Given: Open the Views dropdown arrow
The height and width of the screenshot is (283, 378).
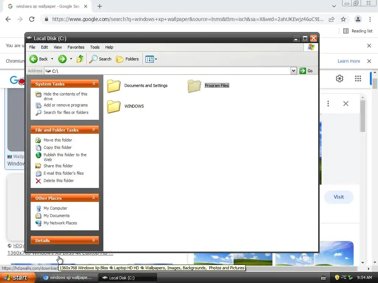Looking at the screenshot, I should 156,59.
